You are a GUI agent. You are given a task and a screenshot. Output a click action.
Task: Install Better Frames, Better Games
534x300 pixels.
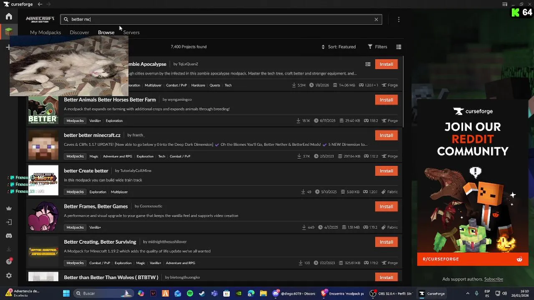point(386,206)
